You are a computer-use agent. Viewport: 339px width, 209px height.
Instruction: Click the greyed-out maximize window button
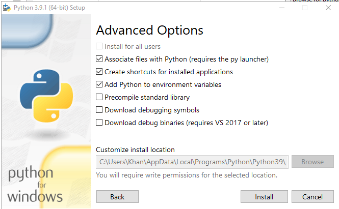pyautogui.click(x=305, y=8)
